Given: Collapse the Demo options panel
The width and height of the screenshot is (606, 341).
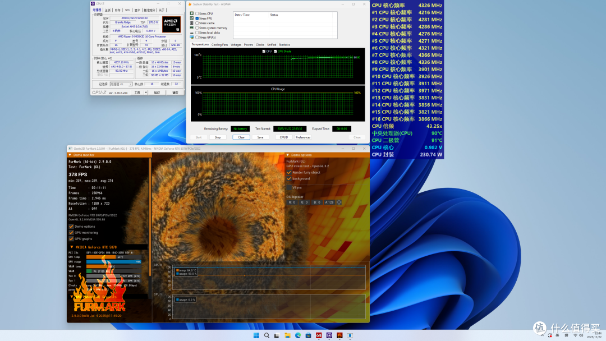Looking at the screenshot, I should click(x=287, y=155).
